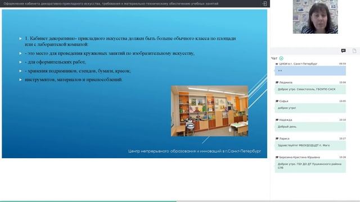Click timestamp 10:04 on Людмила's message

[343, 82]
